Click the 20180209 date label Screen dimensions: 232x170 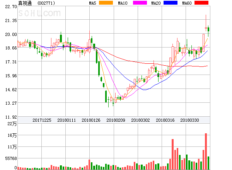[x=116, y=120]
